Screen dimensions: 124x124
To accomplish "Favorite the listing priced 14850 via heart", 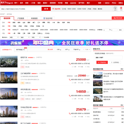I will (x=81, y=99).
